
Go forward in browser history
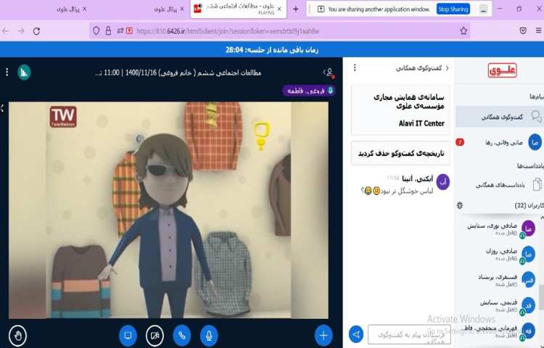tap(21, 31)
